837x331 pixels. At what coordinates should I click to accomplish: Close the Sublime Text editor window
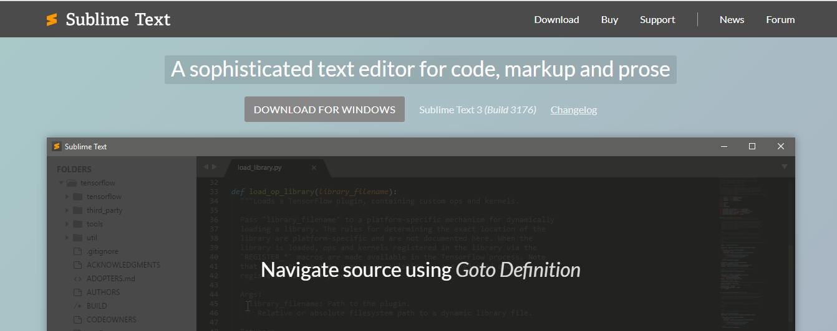[x=781, y=147]
